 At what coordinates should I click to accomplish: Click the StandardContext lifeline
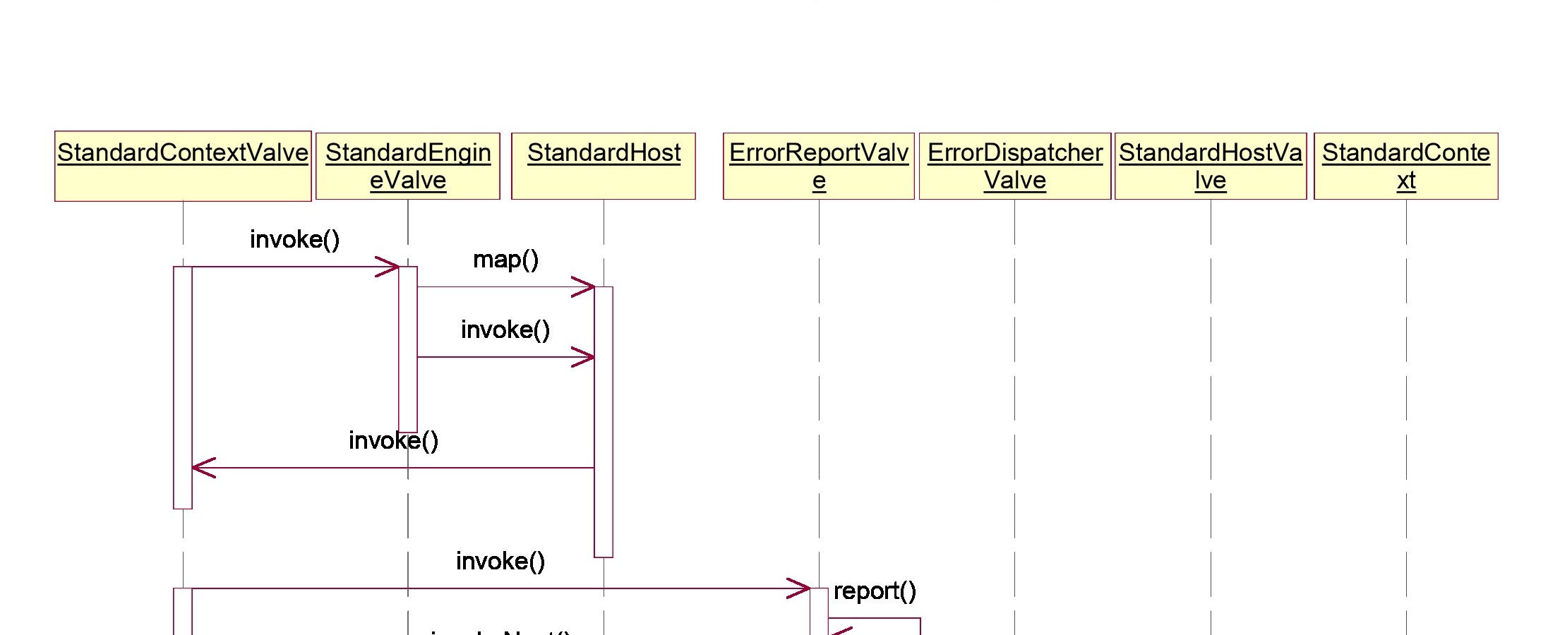[x=1406, y=416]
